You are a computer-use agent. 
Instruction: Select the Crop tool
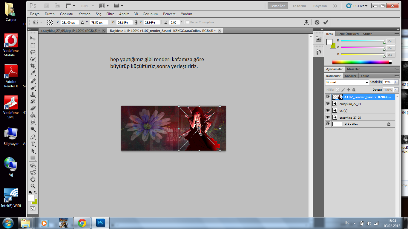click(33, 66)
